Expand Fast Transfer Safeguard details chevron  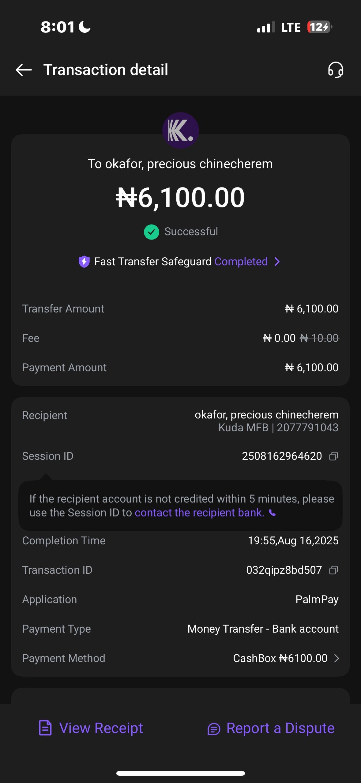[x=277, y=262]
